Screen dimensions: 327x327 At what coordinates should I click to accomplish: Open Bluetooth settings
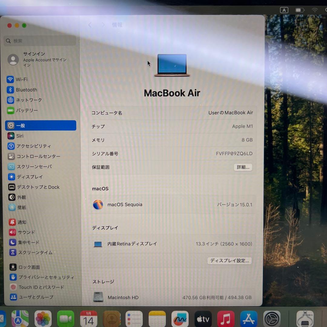pos(26,90)
